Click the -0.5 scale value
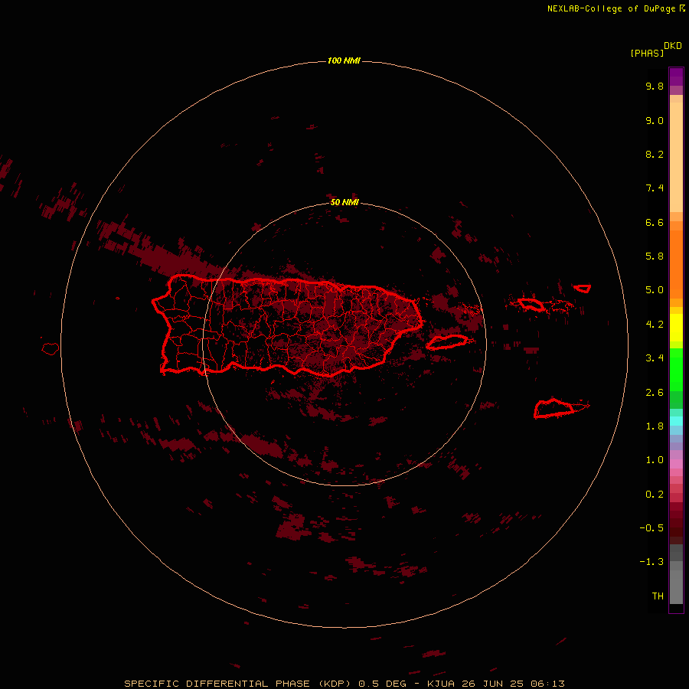 coord(651,528)
